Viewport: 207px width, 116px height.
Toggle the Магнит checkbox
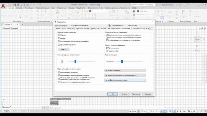tap(59, 38)
